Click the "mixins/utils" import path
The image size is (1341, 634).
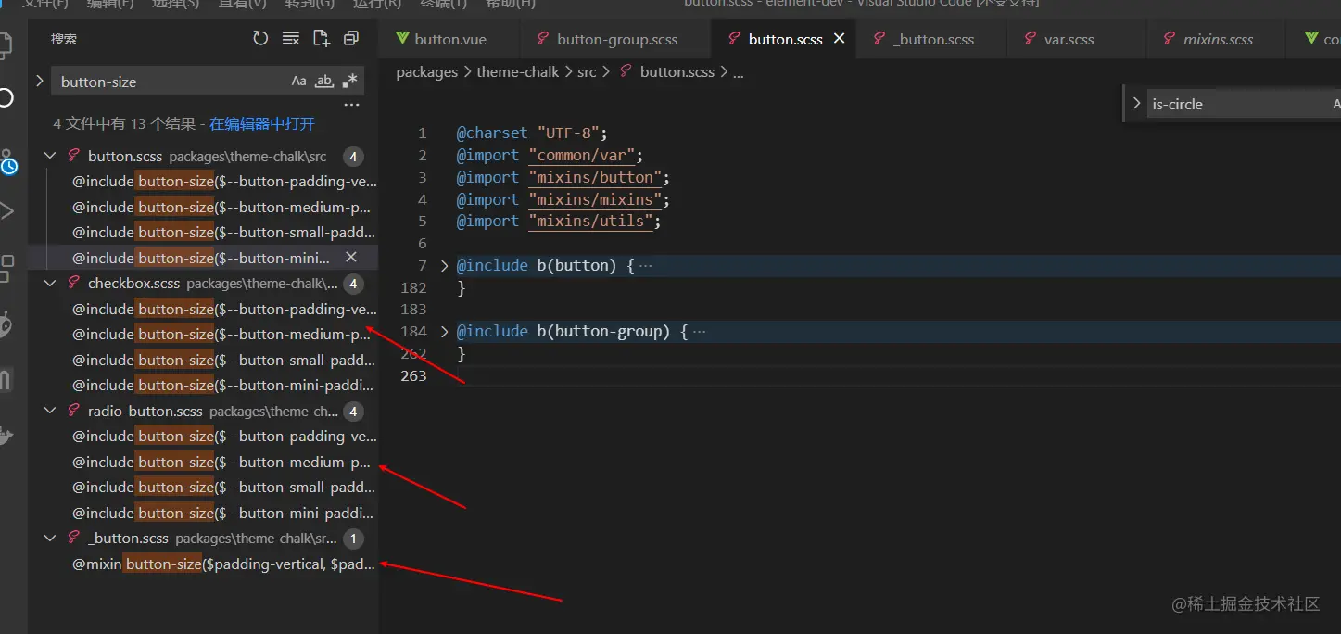coord(591,221)
